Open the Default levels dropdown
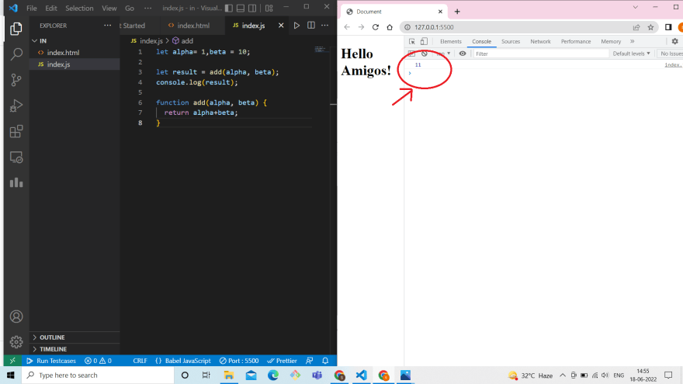The image size is (683, 384). [631, 54]
